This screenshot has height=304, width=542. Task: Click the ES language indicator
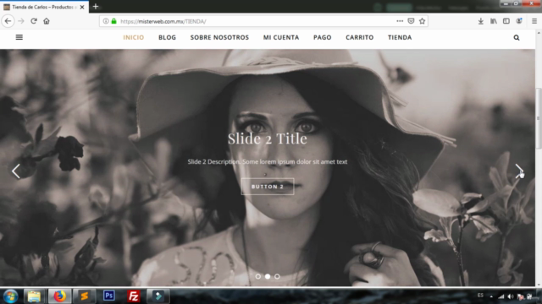(x=480, y=296)
